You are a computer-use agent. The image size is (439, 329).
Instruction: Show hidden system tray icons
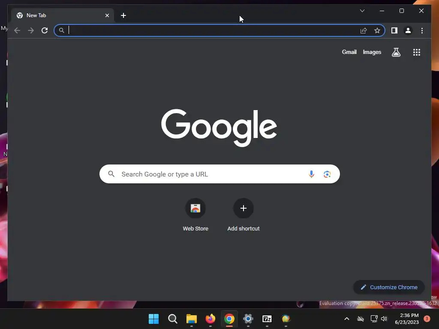tap(346, 319)
